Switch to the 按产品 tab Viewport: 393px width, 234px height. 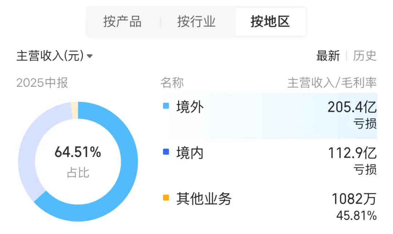click(x=122, y=21)
